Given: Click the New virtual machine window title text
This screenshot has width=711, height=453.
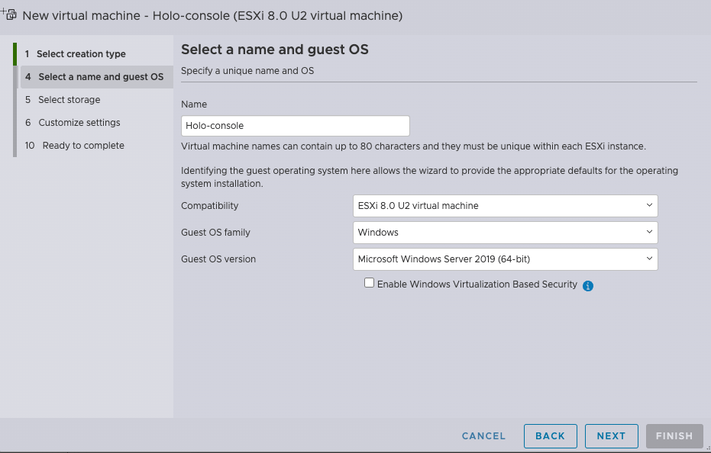Looking at the screenshot, I should 212,15.
